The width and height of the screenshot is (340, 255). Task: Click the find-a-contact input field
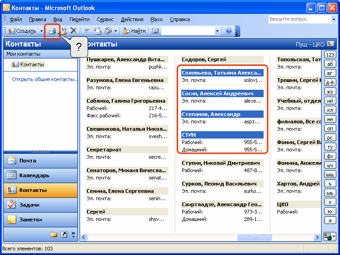[x=188, y=31]
